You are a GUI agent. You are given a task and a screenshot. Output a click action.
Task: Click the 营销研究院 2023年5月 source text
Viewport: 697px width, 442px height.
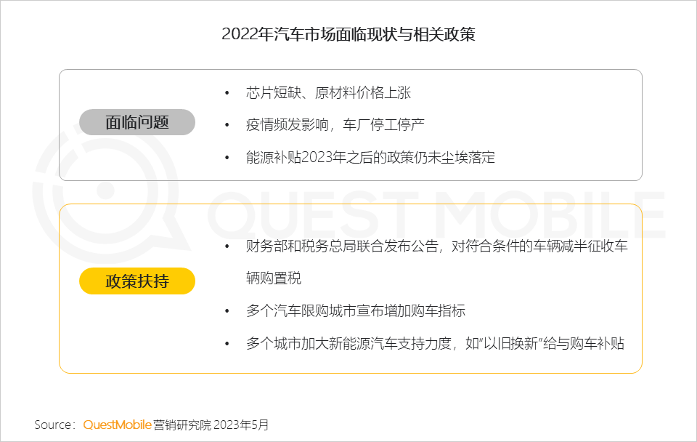tap(211, 425)
